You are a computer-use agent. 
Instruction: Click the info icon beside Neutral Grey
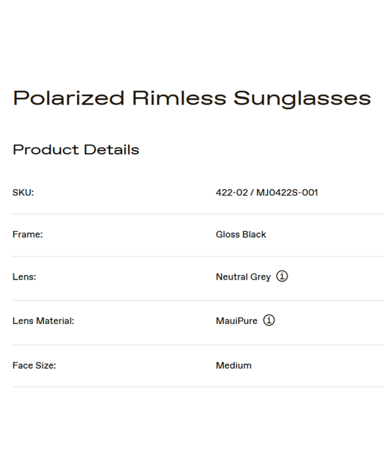click(282, 276)
